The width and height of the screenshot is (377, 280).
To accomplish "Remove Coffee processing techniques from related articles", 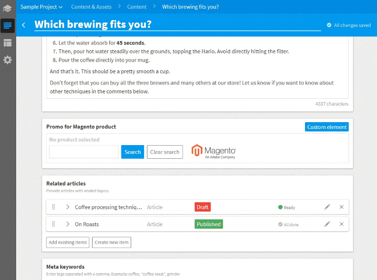I will pyautogui.click(x=341, y=207).
